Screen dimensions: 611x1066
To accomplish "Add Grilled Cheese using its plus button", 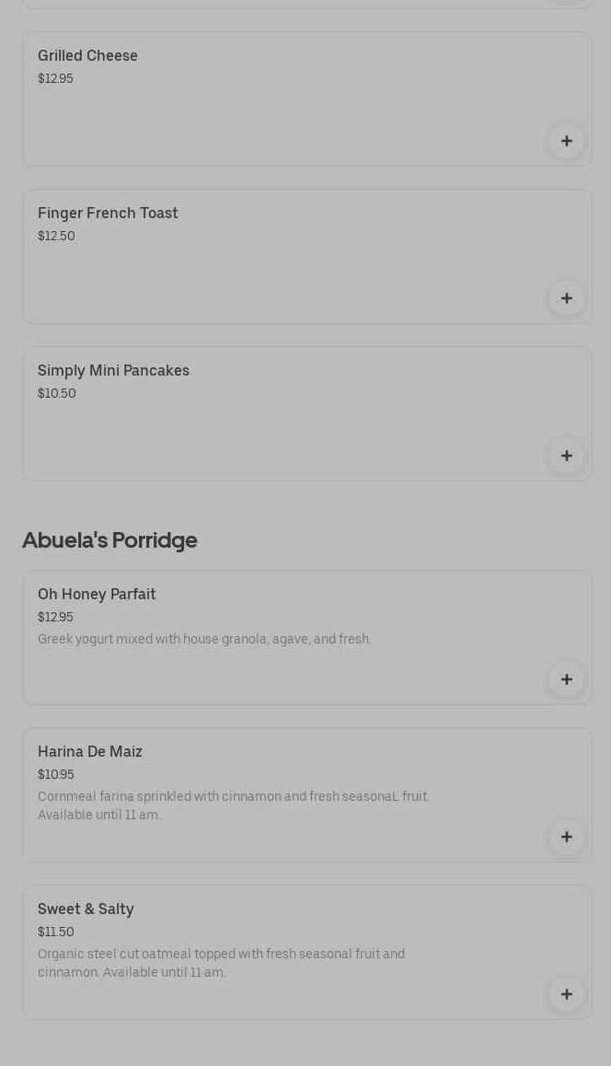I will (x=567, y=141).
